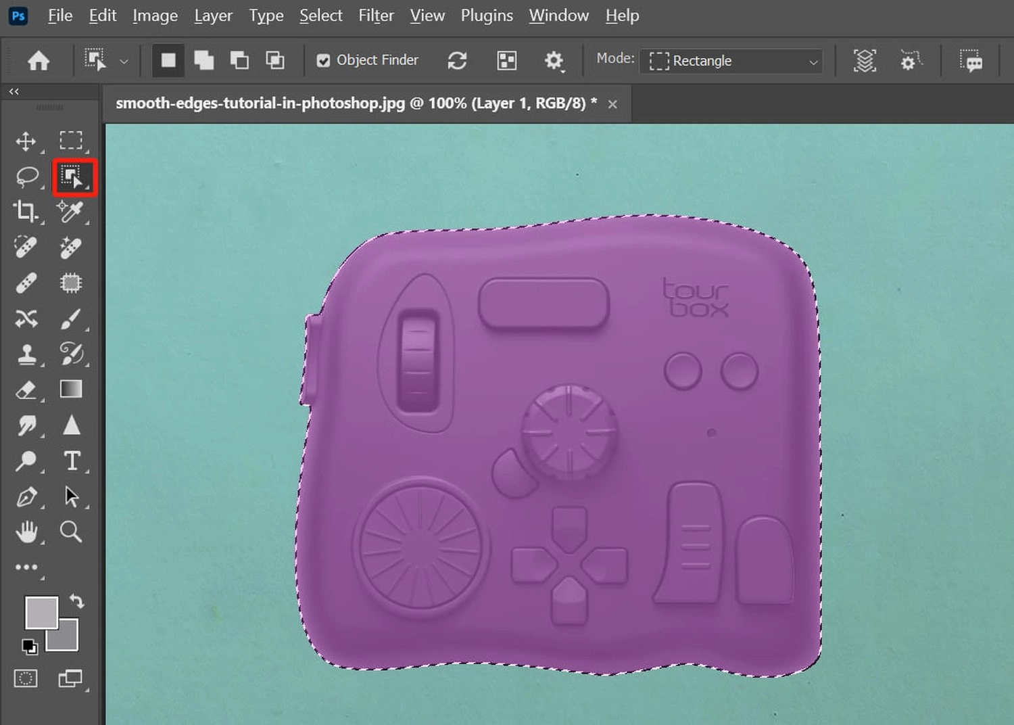Viewport: 1014px width, 725px height.
Task: Select the Patch tool
Action: point(70,283)
